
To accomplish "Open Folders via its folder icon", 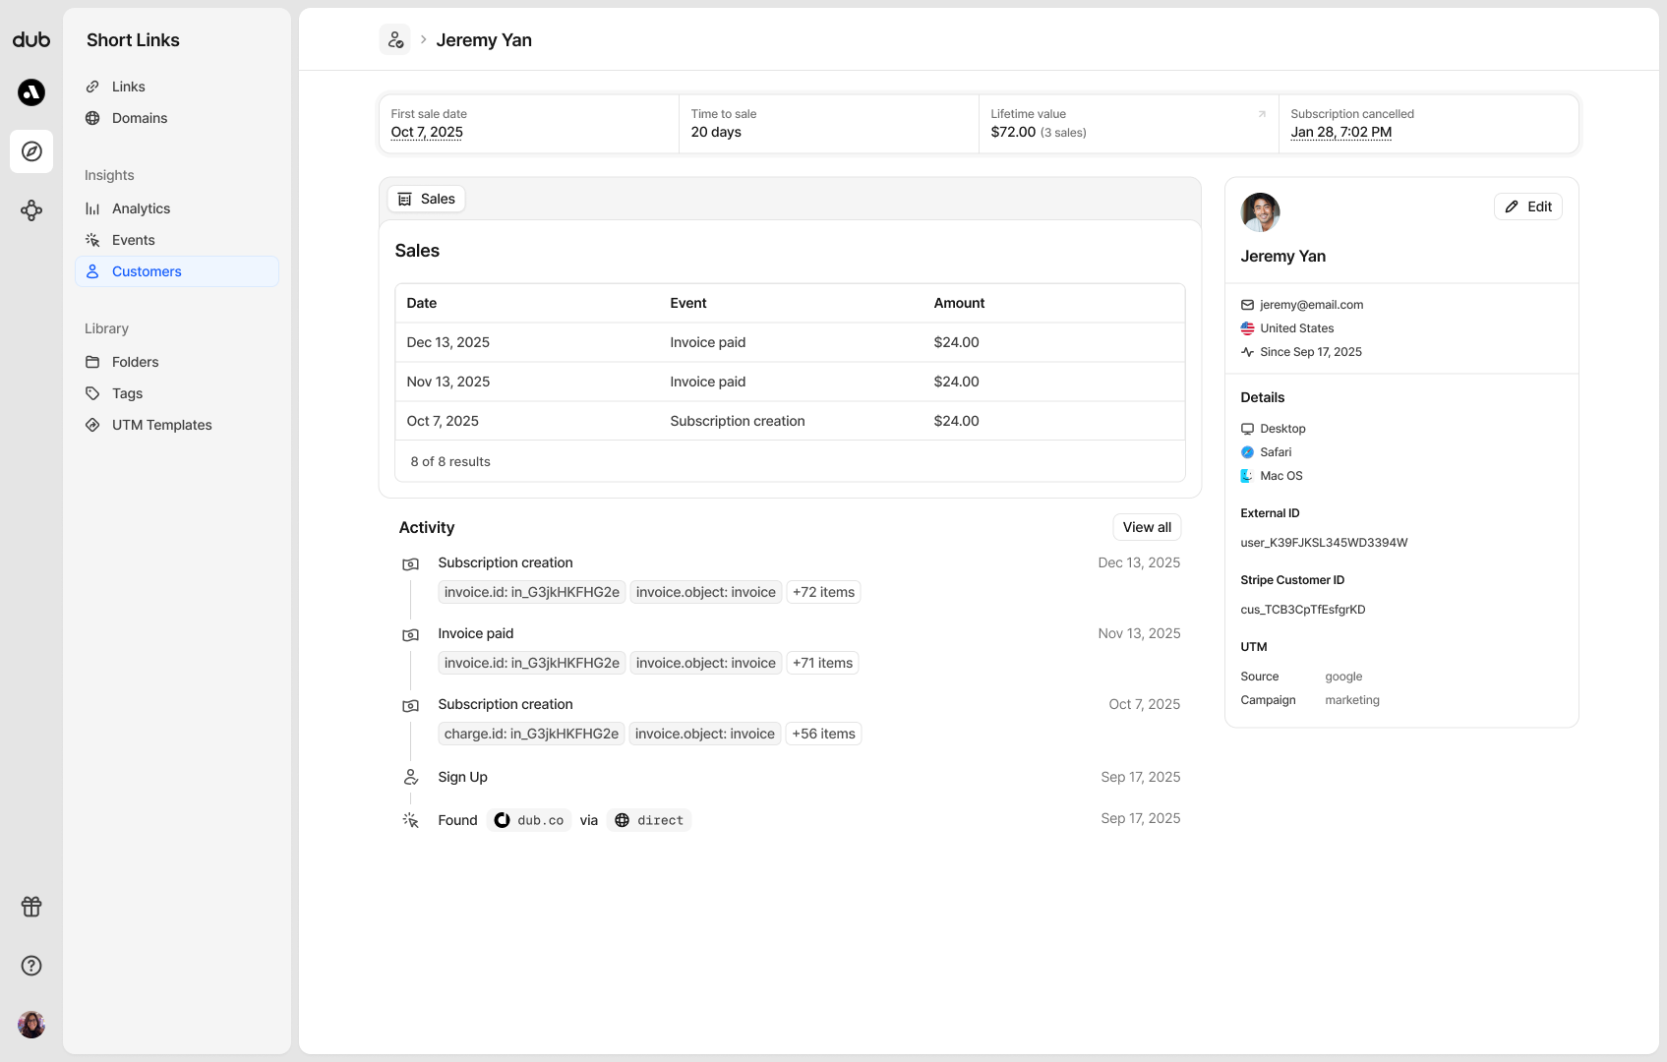I will click(x=92, y=362).
